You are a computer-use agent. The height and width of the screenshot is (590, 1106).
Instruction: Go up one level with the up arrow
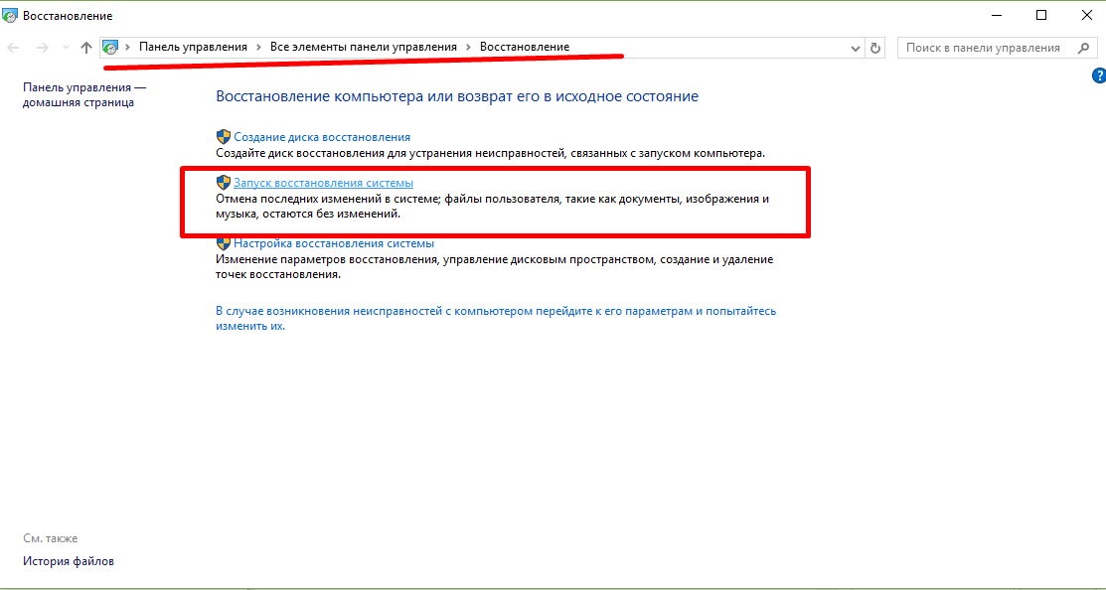coord(86,48)
